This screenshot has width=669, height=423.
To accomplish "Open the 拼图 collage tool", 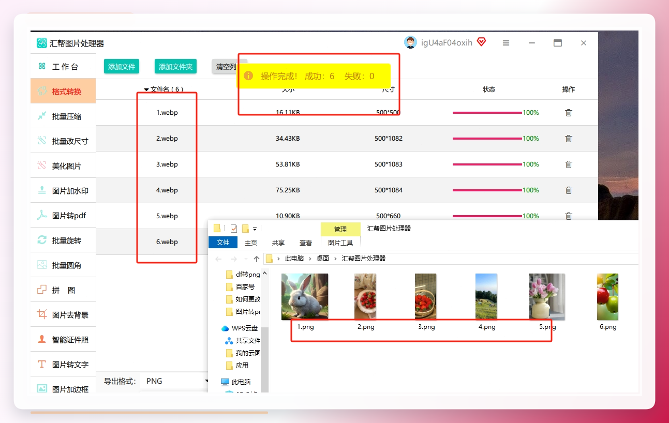I will click(x=63, y=290).
